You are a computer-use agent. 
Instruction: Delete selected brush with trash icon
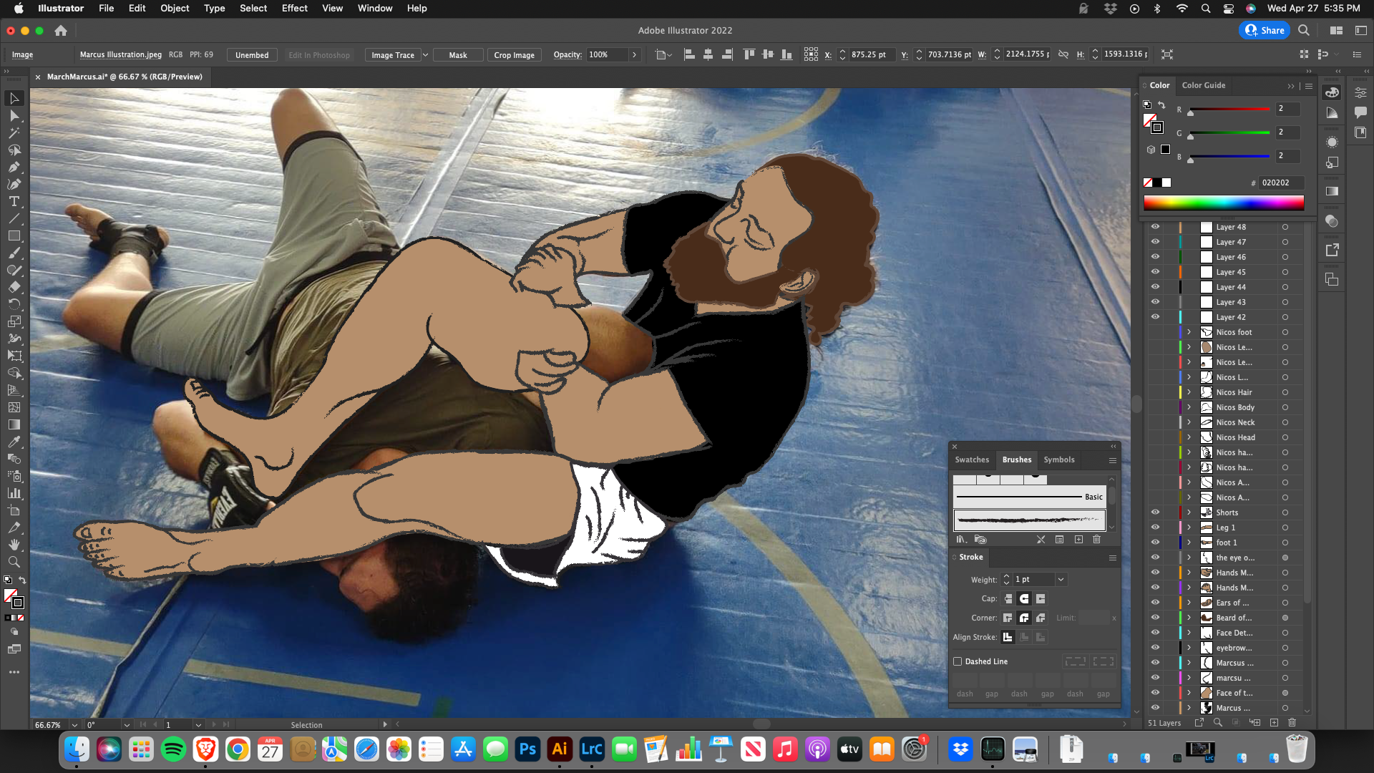click(x=1096, y=540)
